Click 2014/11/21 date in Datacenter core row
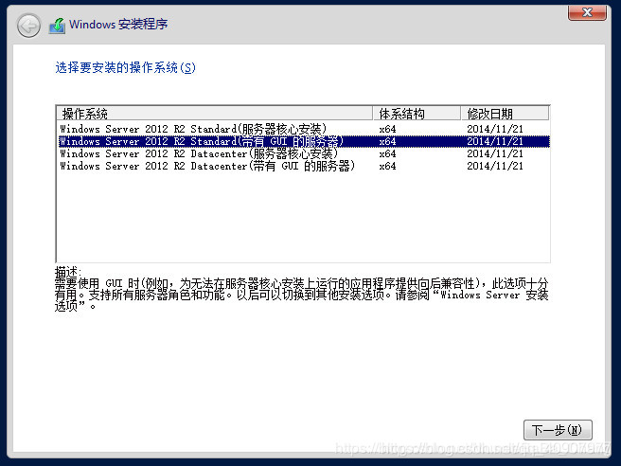Viewport: 621px width, 466px height. [495, 153]
